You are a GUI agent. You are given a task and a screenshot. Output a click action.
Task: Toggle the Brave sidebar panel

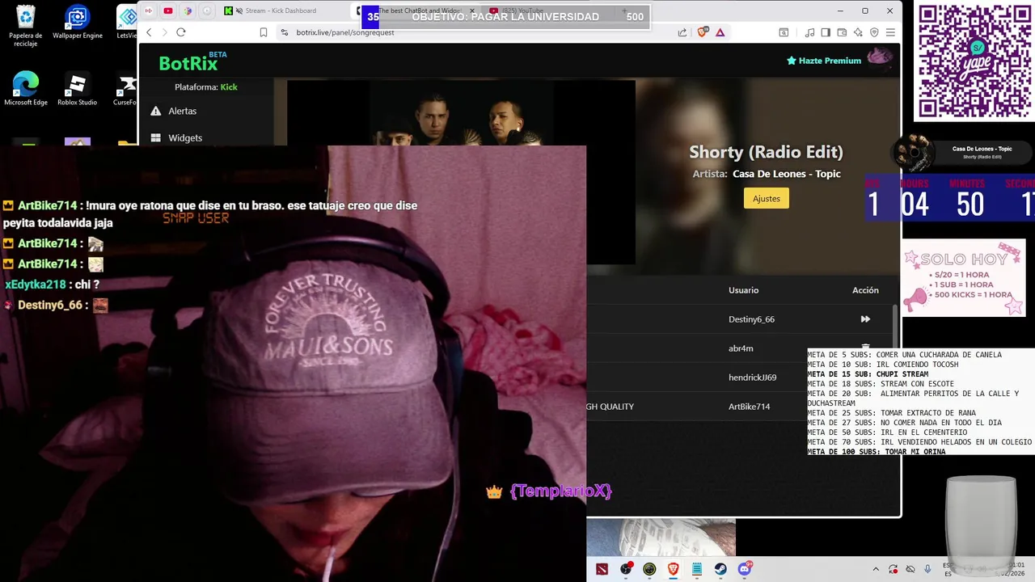pos(826,32)
